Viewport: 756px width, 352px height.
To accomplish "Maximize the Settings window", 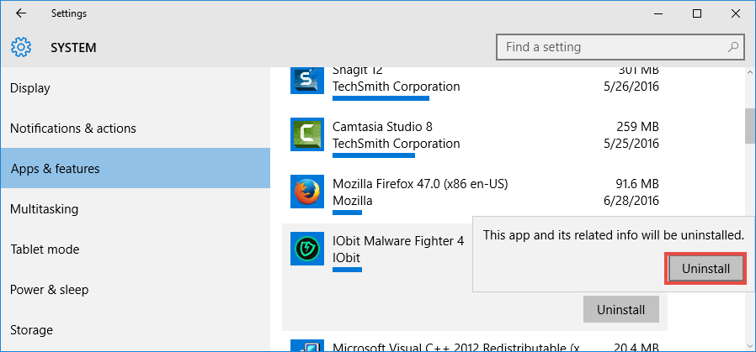I will [697, 13].
